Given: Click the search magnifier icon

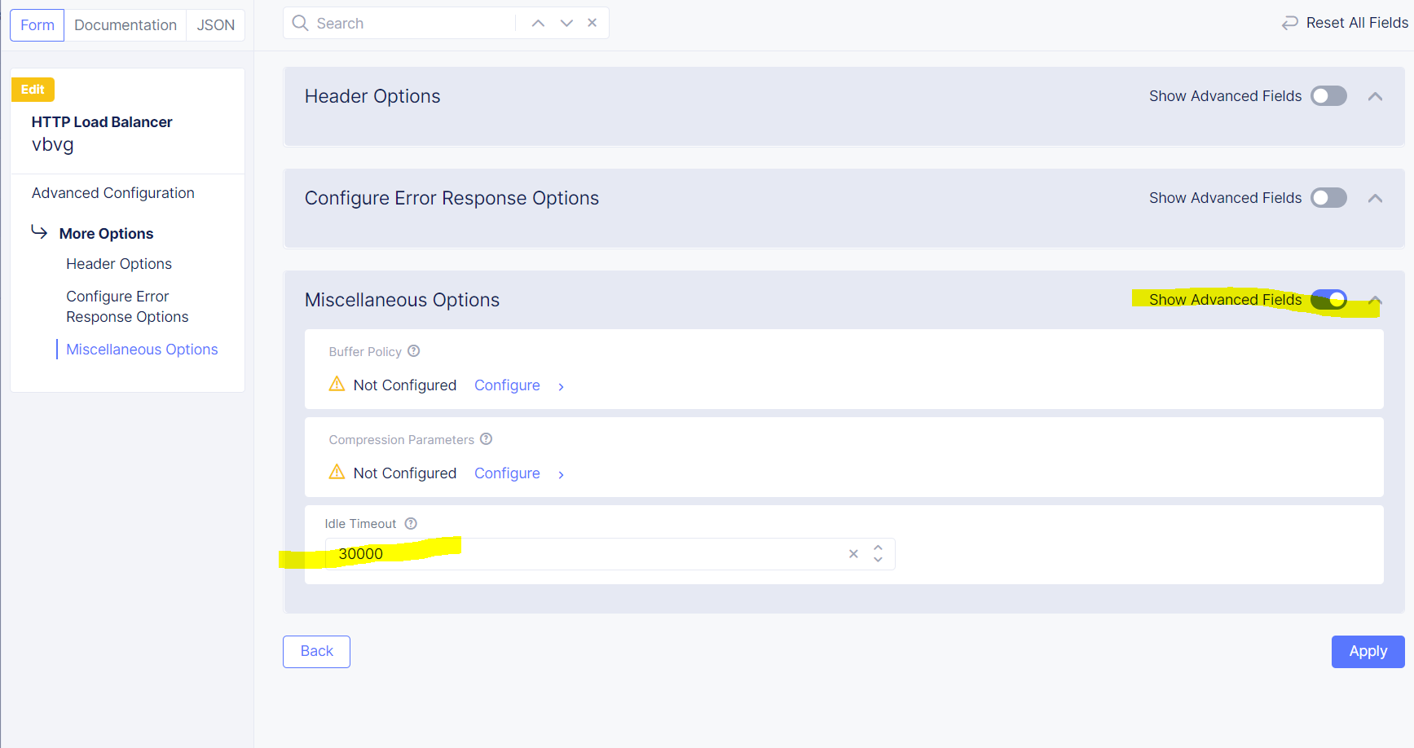Looking at the screenshot, I should point(300,23).
